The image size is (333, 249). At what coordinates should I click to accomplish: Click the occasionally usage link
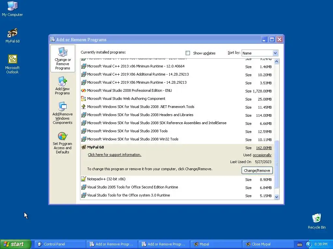click(x=262, y=155)
